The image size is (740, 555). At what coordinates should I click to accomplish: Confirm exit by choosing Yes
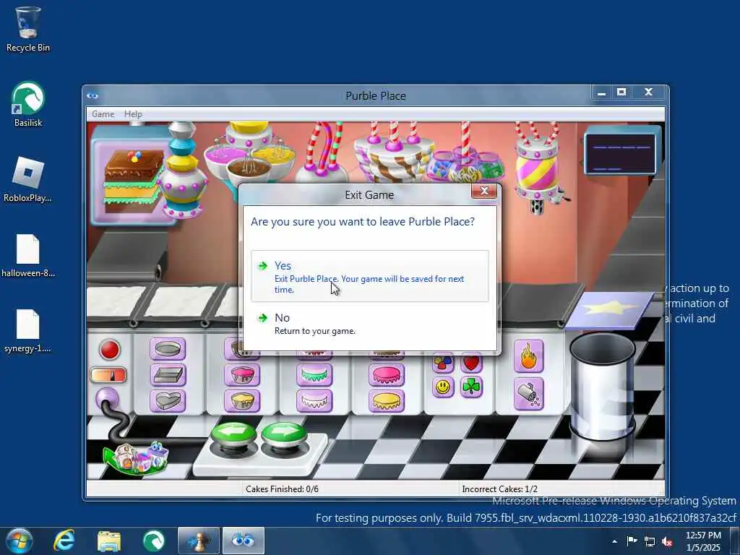[x=369, y=276]
